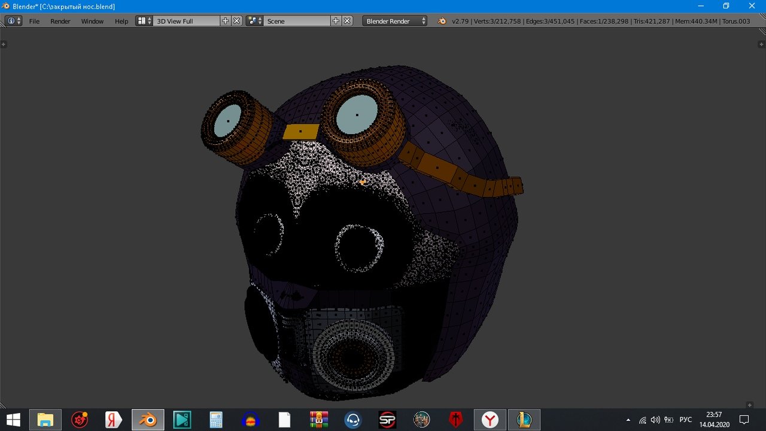Open the volume control in the tray
This screenshot has width=766, height=431.
coord(655,420)
